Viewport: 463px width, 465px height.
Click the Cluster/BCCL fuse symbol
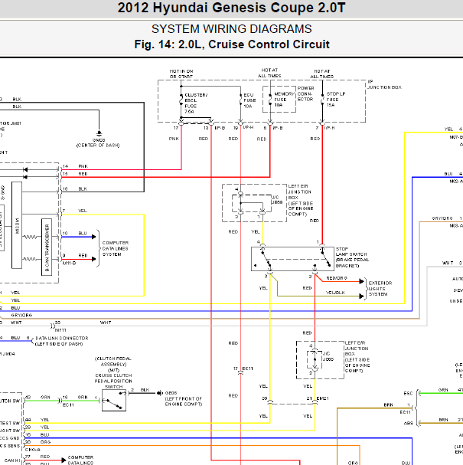tap(181, 99)
